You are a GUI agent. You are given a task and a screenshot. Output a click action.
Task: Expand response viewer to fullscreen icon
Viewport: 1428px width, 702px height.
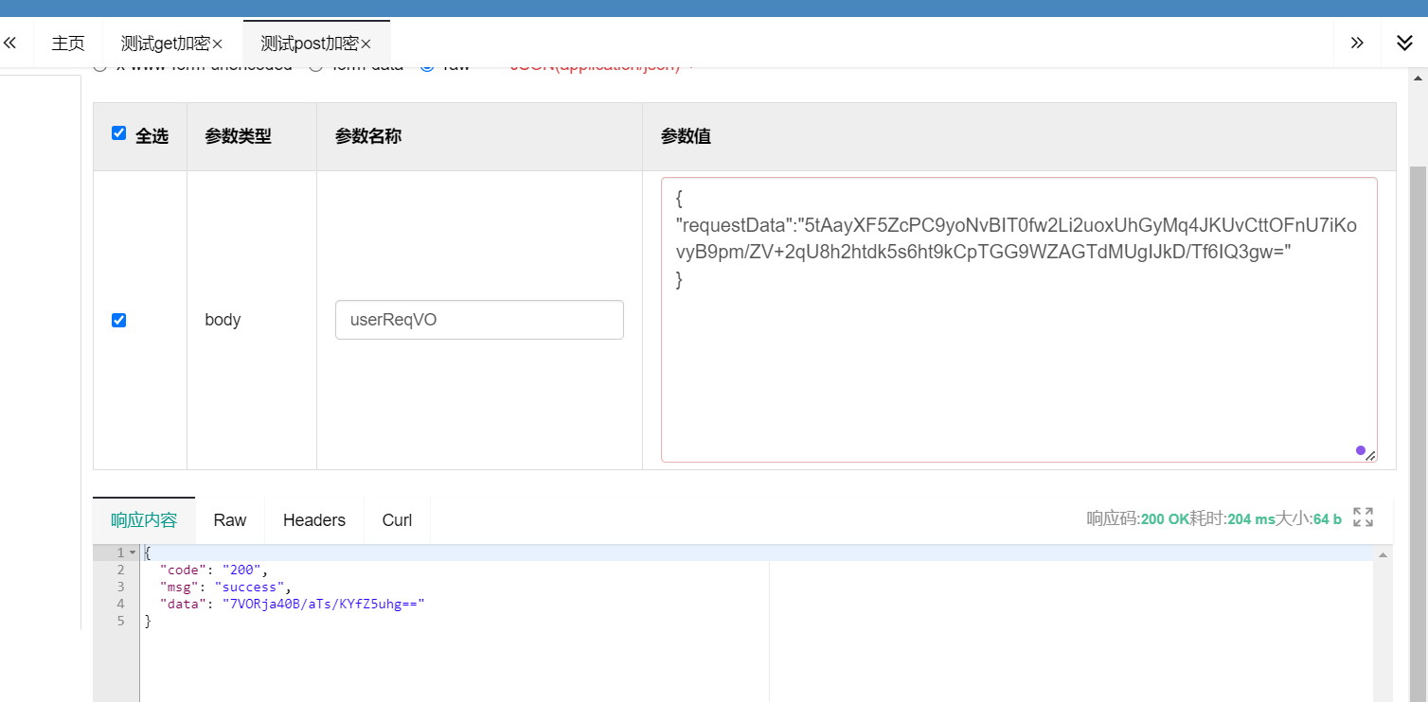point(1363,517)
